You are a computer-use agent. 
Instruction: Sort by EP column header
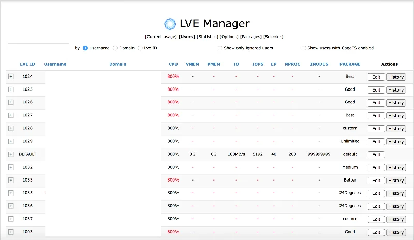pos(274,64)
